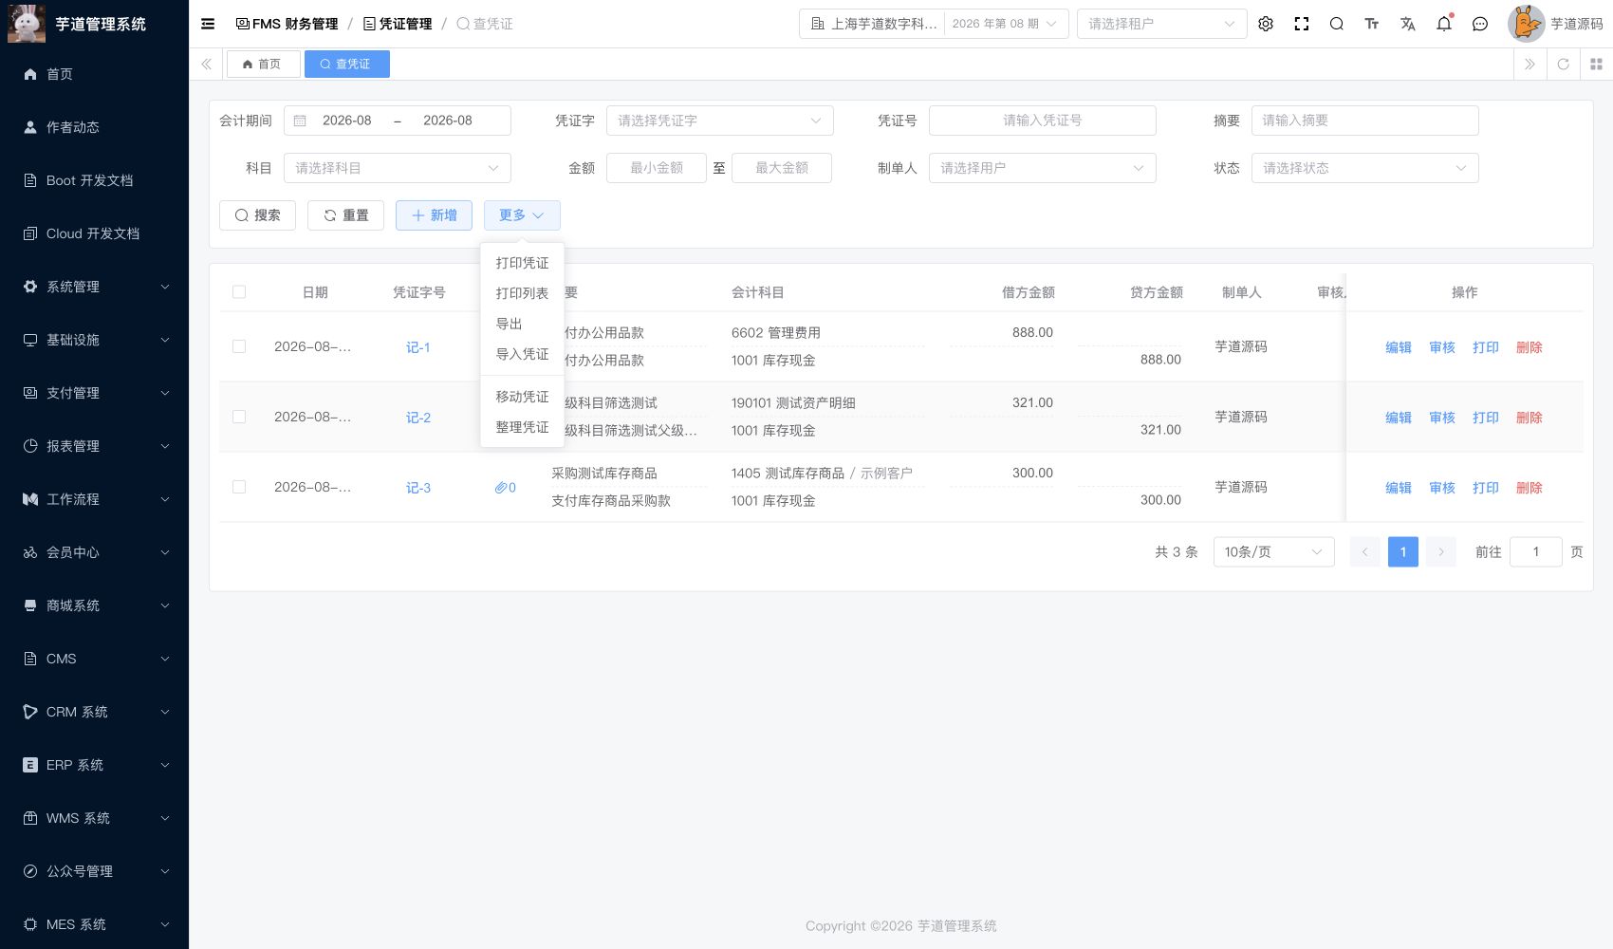Open the settings gear icon in header
Viewport: 1613px width, 949px height.
pos(1266,24)
